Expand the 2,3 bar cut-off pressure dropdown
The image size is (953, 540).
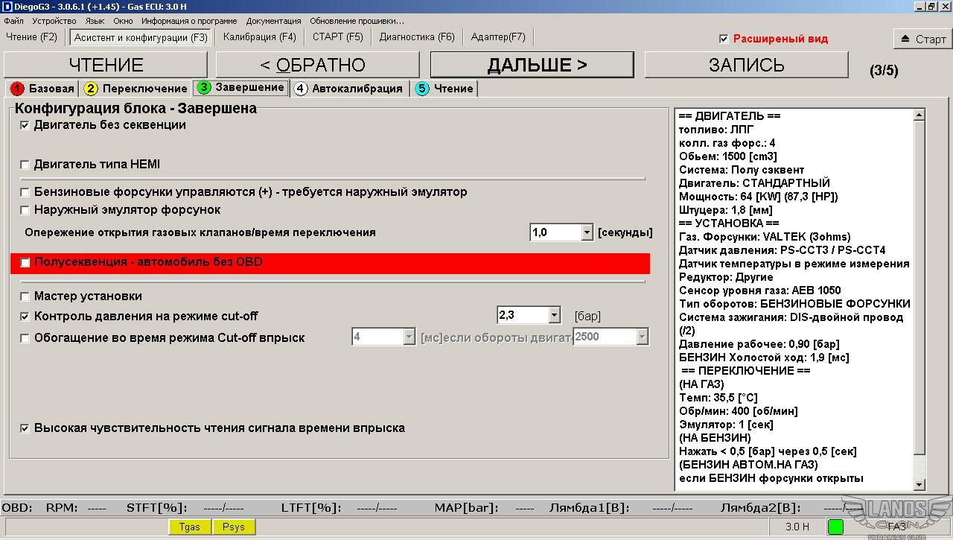pos(553,316)
